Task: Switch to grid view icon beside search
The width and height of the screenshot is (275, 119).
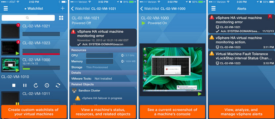Action: click(61, 18)
